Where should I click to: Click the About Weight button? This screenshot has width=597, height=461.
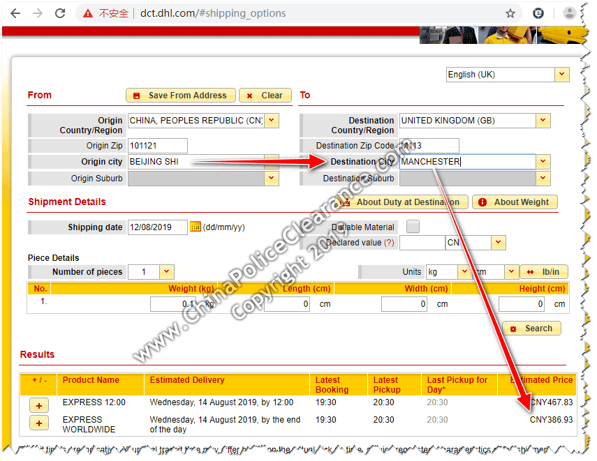(x=515, y=202)
